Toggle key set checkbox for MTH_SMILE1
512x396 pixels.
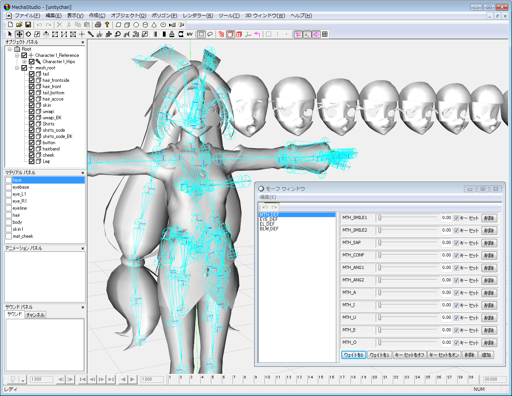click(x=456, y=218)
